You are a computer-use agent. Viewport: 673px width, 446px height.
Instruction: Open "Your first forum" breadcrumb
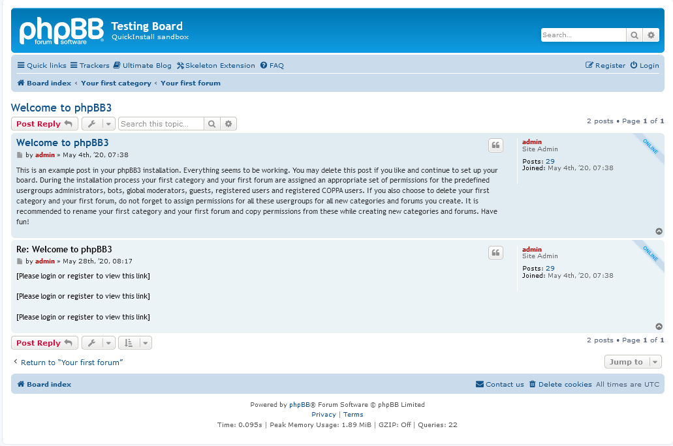click(191, 83)
